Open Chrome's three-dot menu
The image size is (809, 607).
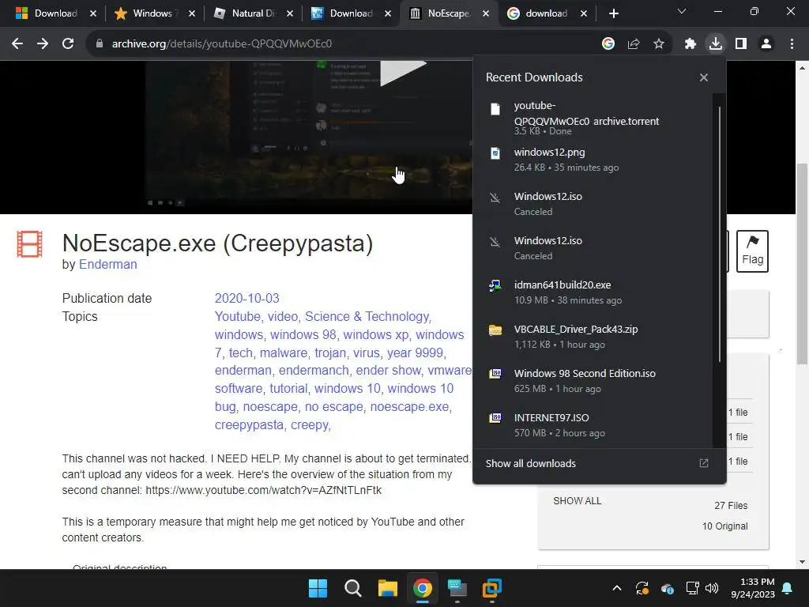point(792,44)
